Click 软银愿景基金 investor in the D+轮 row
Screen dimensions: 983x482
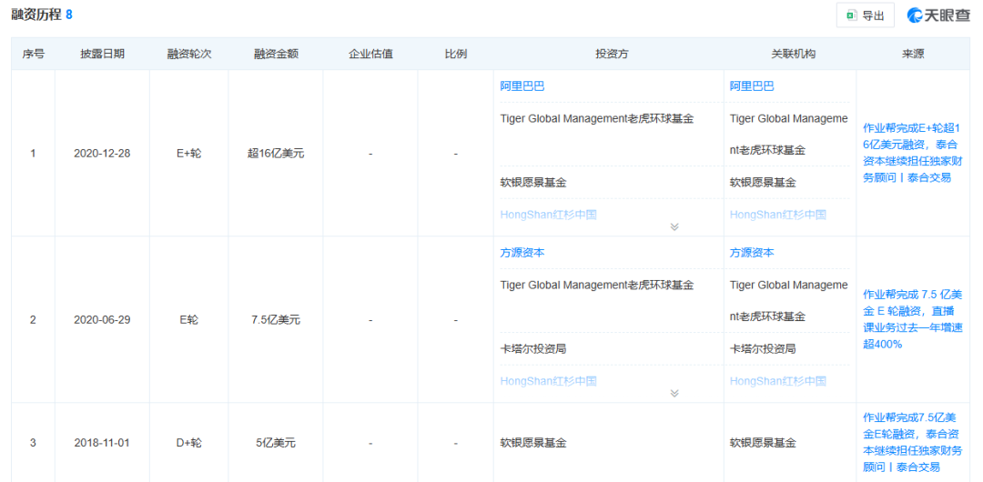tap(533, 443)
